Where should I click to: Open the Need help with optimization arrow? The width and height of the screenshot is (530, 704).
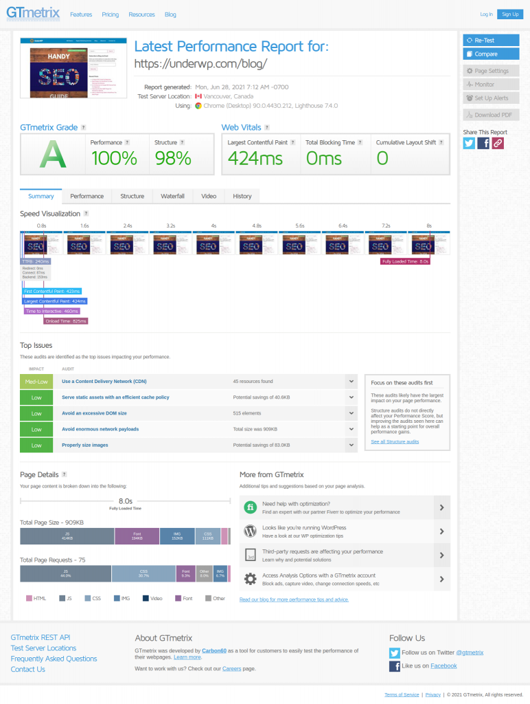[441, 507]
